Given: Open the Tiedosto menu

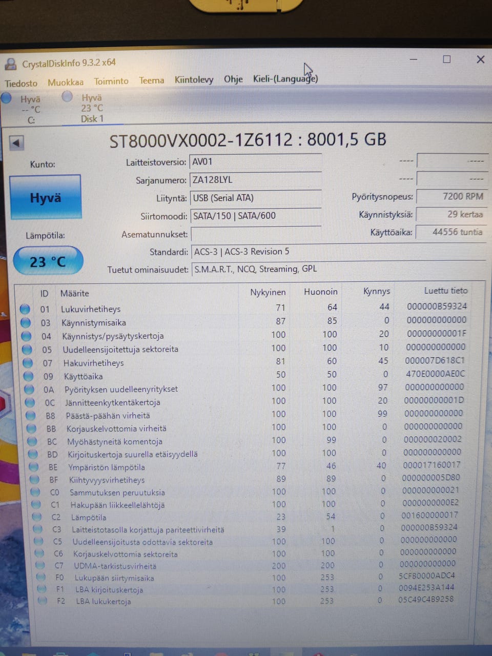Looking at the screenshot, I should (x=21, y=83).
